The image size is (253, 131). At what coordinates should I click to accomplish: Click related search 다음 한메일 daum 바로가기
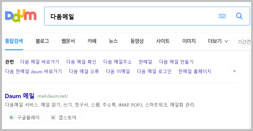click(34, 71)
